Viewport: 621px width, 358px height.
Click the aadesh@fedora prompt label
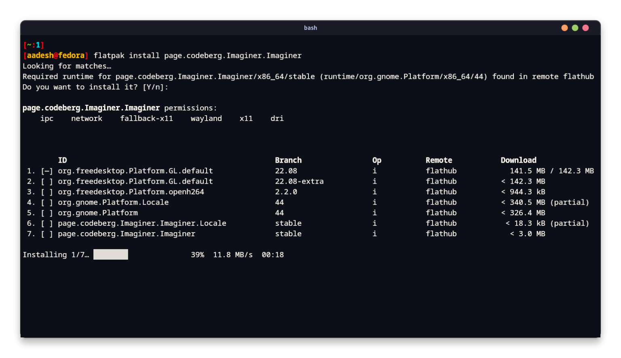tap(56, 55)
